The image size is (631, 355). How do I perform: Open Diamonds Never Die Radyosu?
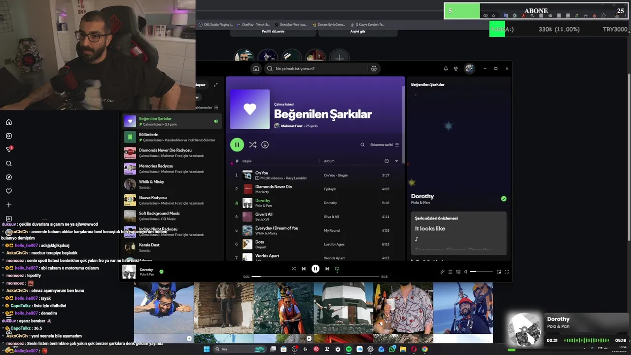tap(171, 153)
